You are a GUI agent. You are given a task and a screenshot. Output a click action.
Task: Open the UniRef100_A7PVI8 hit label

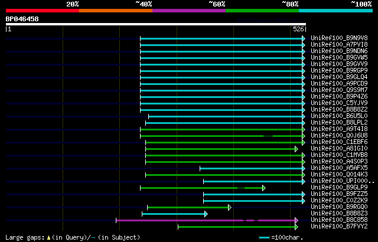(339, 44)
